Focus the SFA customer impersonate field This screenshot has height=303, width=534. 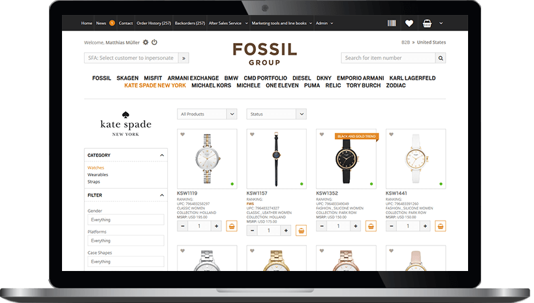coord(131,58)
